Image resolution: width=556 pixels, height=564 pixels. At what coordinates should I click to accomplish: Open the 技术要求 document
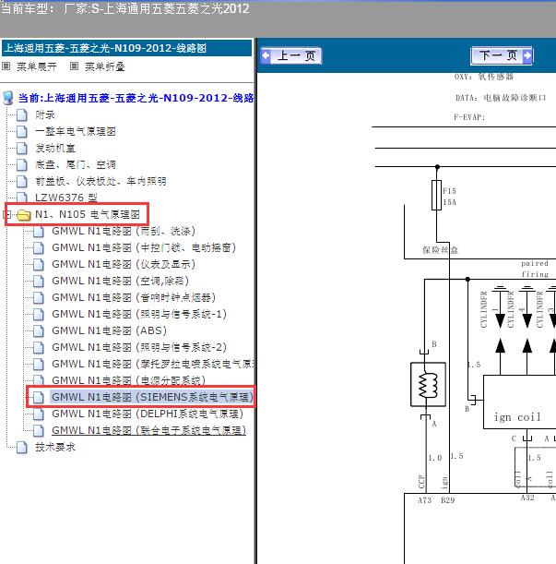coord(55,447)
